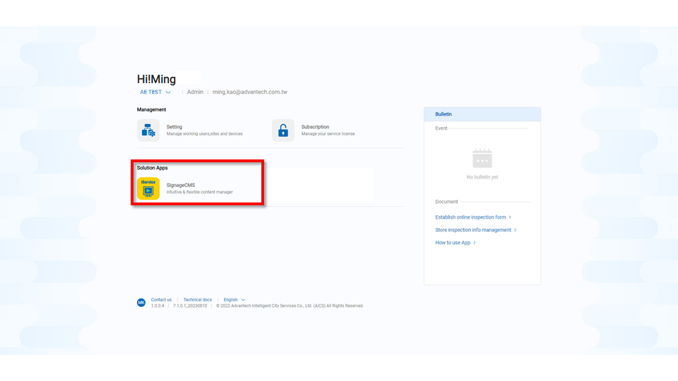The image size is (678, 381).
Task: Open Store inspection info management document
Action: tap(473, 230)
